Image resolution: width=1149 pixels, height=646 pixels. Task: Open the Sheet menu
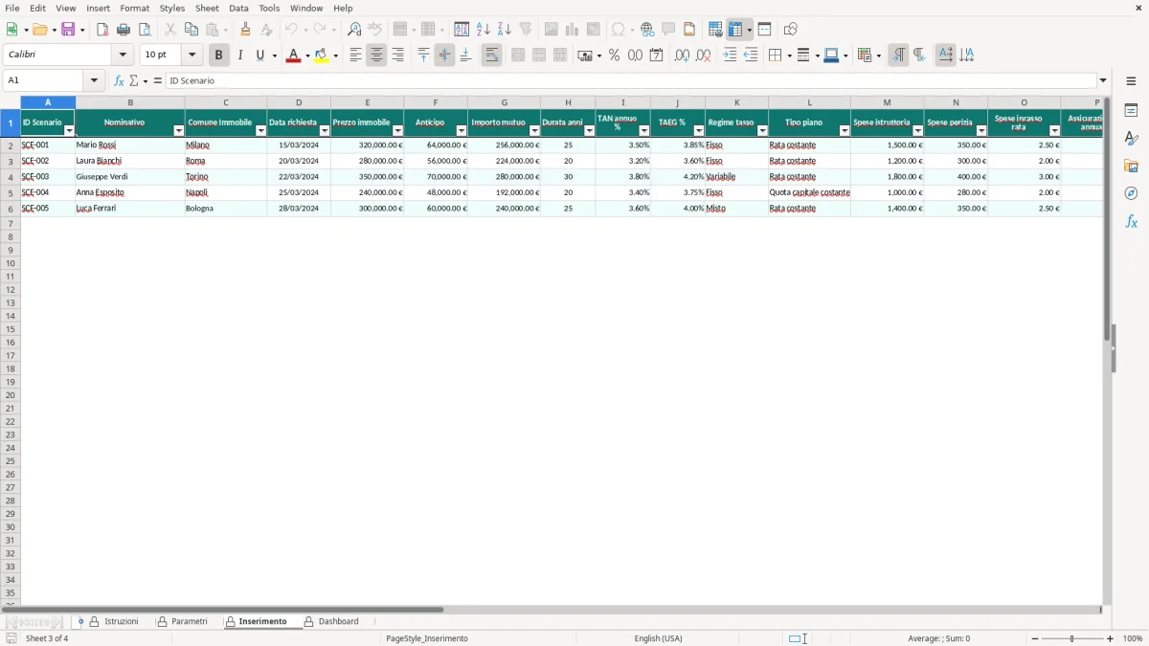(207, 8)
